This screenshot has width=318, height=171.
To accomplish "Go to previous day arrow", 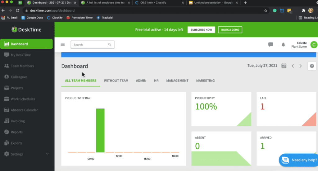I will point(293,66).
